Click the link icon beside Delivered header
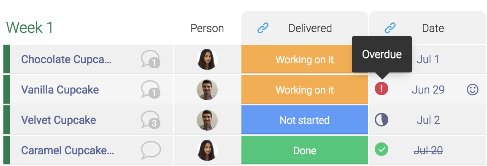 (263, 28)
